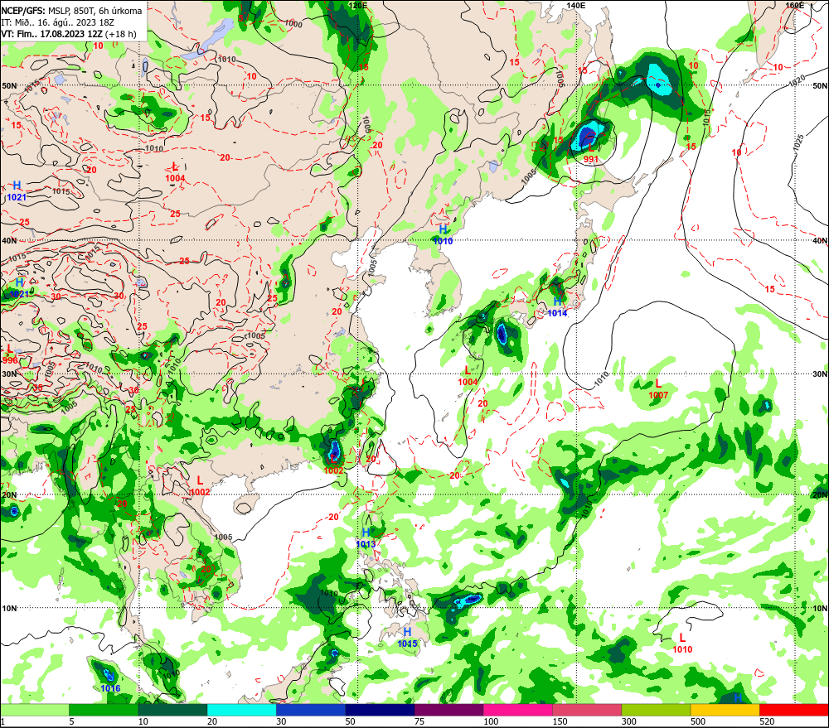Viewport: 829px width, 728px height.
Task: Click the high pressure label '1015' over Philippines
Action: tap(407, 644)
